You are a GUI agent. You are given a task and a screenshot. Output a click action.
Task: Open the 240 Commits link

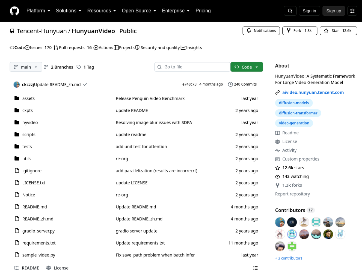(x=243, y=84)
